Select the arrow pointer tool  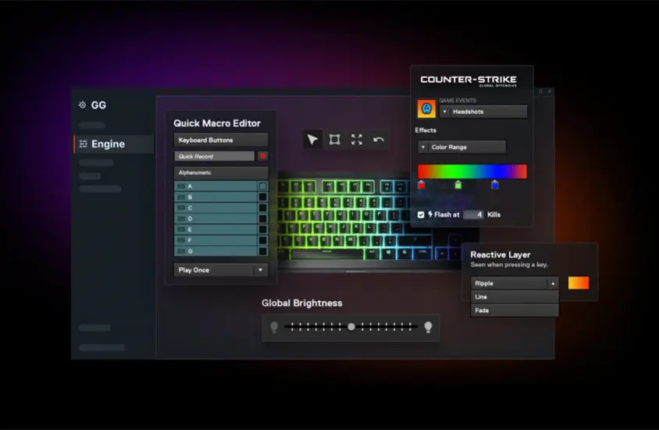312,140
